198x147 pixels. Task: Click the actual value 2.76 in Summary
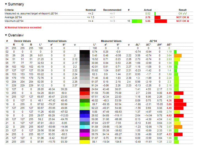tap(148, 17)
